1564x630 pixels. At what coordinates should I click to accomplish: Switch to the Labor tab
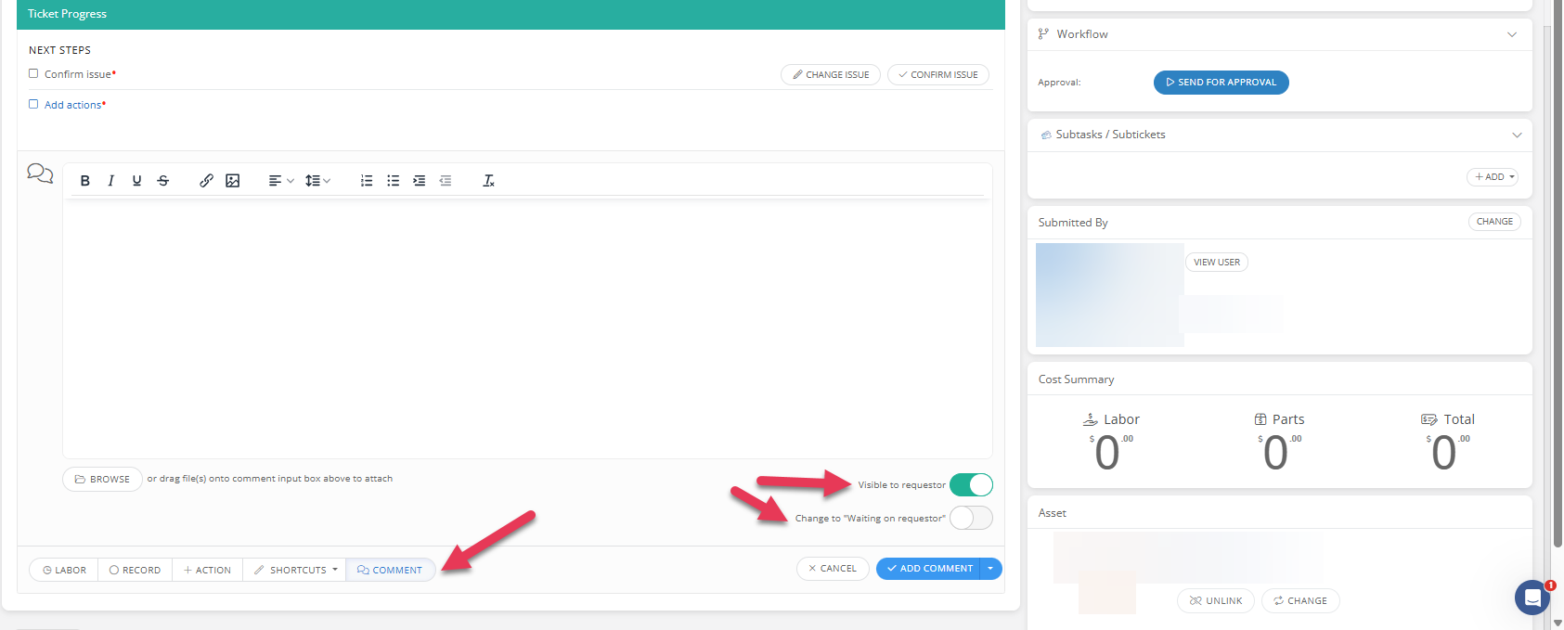coord(64,570)
